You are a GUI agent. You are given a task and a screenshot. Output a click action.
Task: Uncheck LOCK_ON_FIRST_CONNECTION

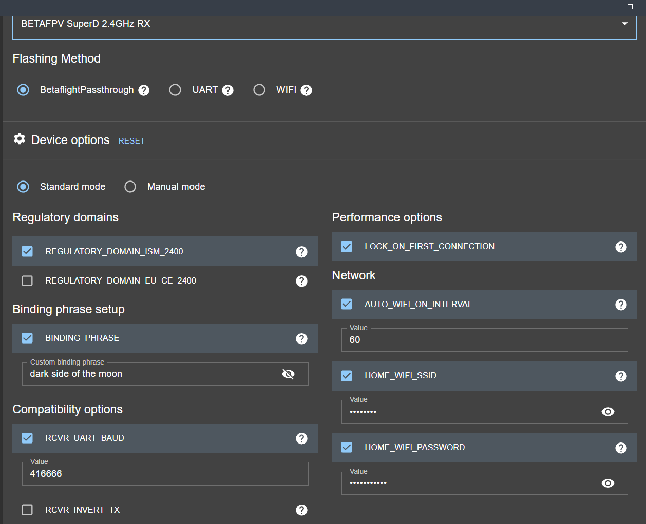point(347,247)
